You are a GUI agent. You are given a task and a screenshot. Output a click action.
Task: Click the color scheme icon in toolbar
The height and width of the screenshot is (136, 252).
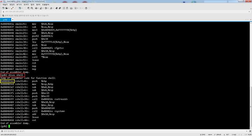[41, 8]
